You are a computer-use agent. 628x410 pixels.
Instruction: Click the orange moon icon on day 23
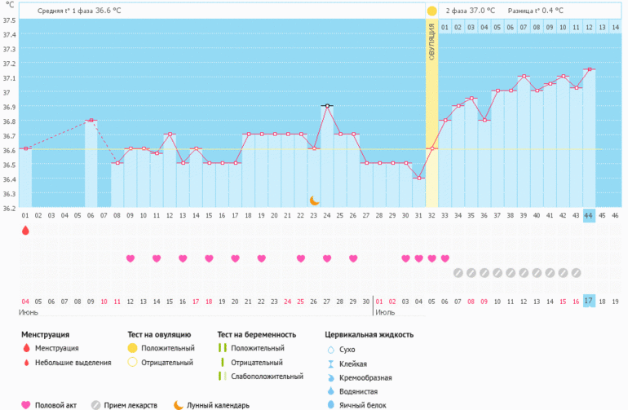point(314,200)
